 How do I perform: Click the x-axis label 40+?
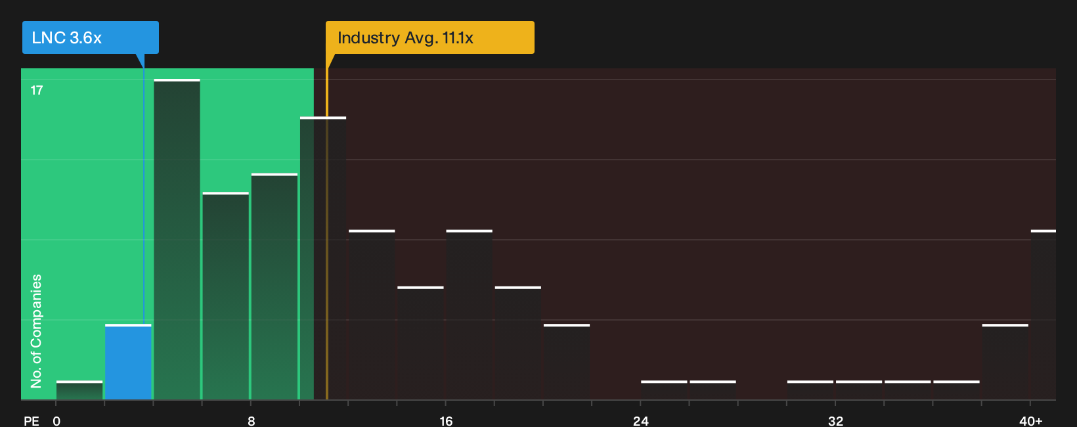coord(1030,420)
